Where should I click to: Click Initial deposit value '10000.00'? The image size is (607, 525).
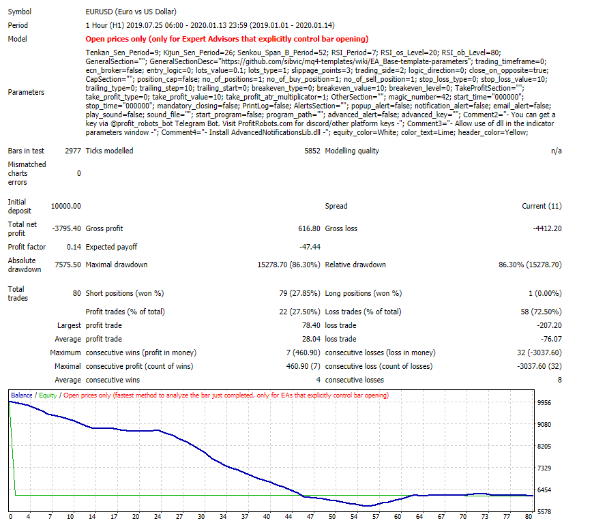click(x=65, y=206)
